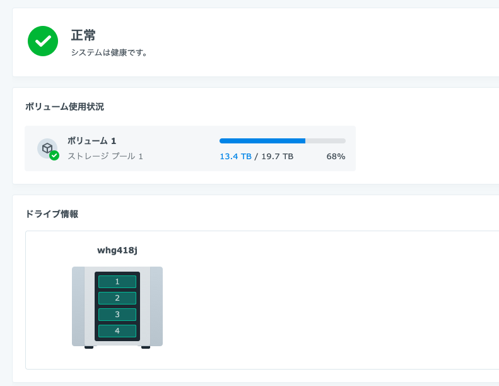Click the ボリューム使用状況 section heading
The image size is (499, 386).
pos(64,107)
